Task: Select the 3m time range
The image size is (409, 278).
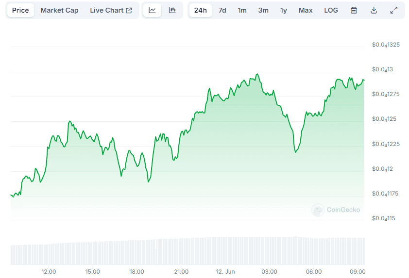Action: (263, 10)
